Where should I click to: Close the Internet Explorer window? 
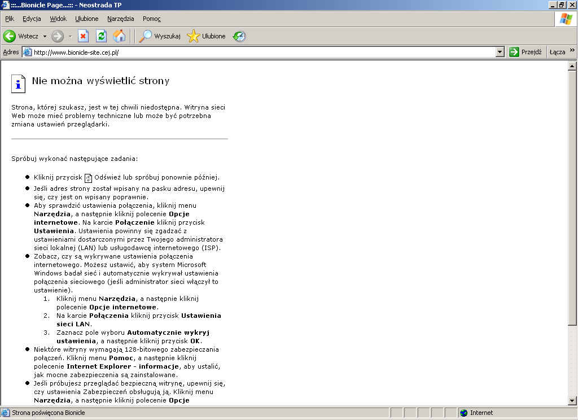(x=572, y=5)
